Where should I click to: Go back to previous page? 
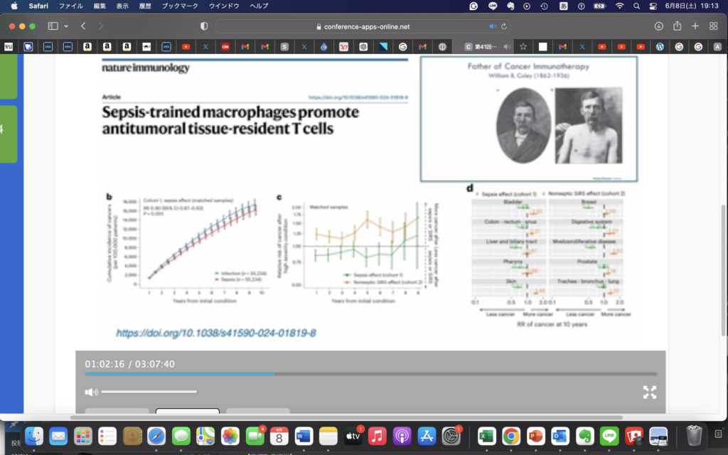coord(83,26)
